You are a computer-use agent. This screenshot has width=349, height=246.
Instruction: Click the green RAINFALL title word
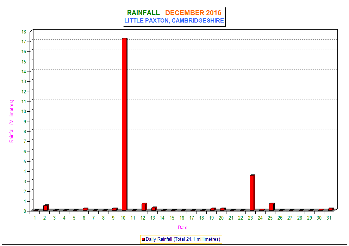(143, 13)
